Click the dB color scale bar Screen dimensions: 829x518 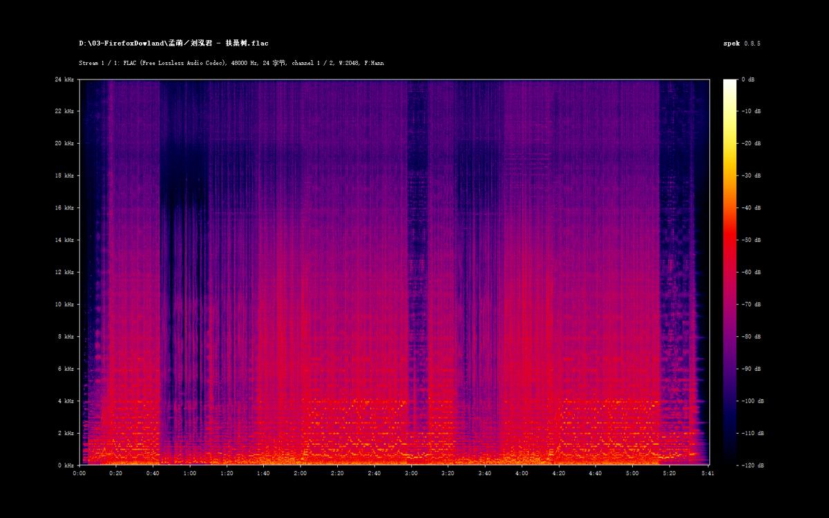click(x=730, y=272)
